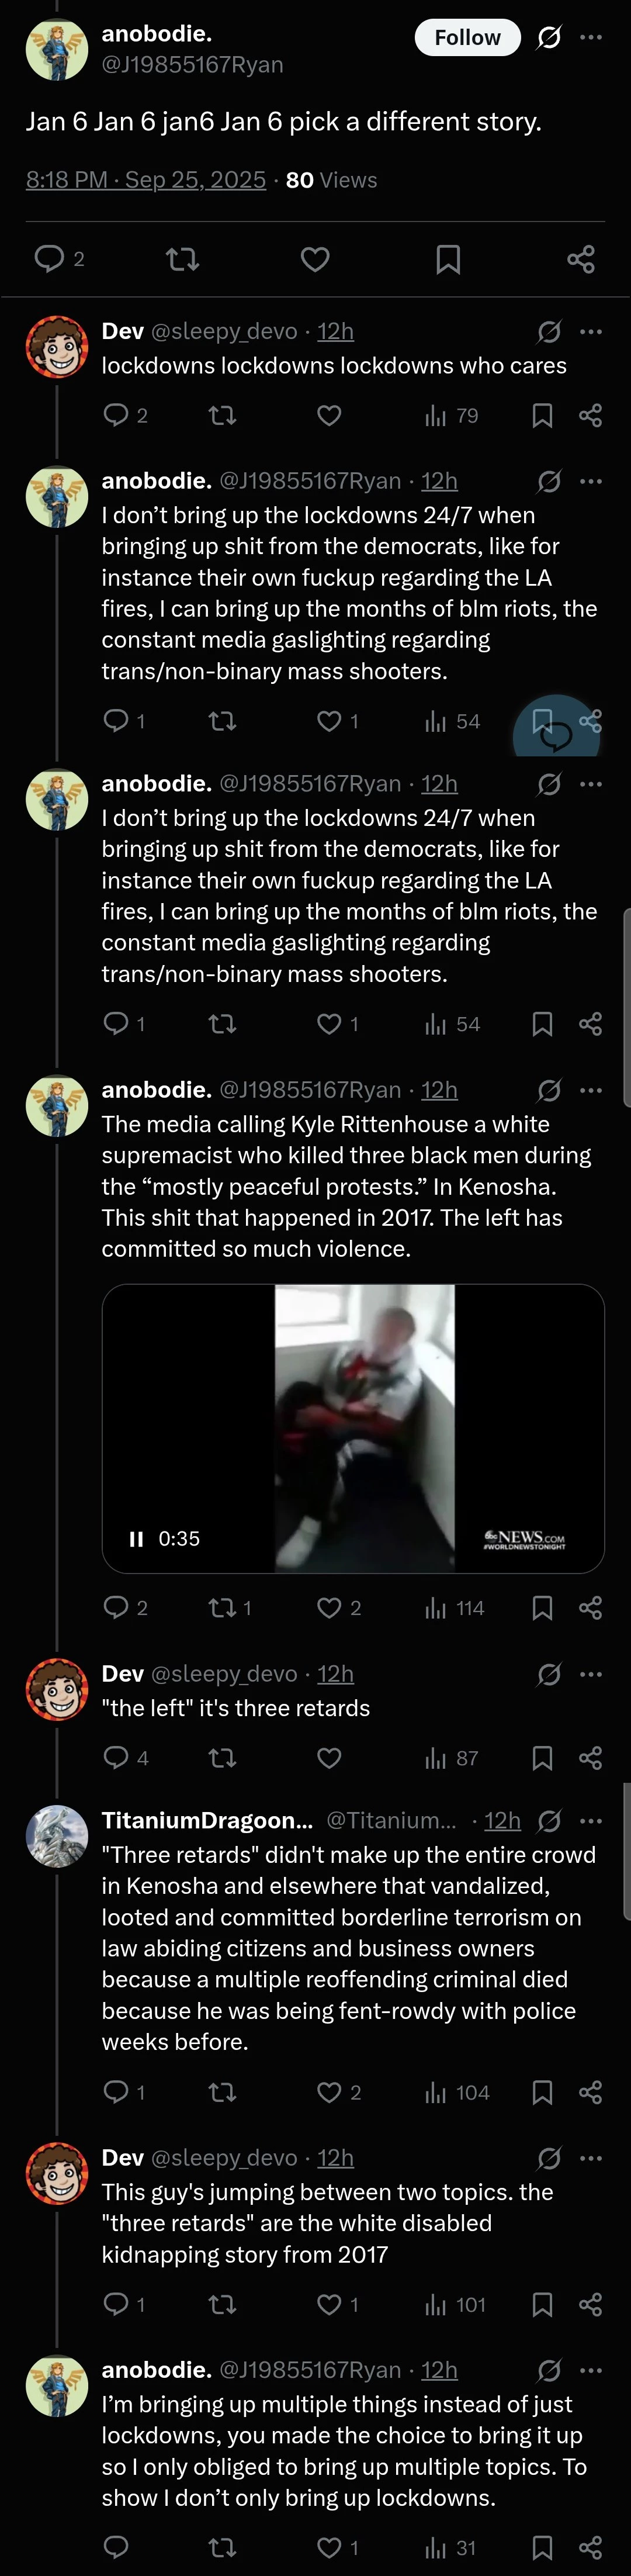631x2576 pixels.
Task: Repost the main Jan 6 post
Action: [182, 259]
